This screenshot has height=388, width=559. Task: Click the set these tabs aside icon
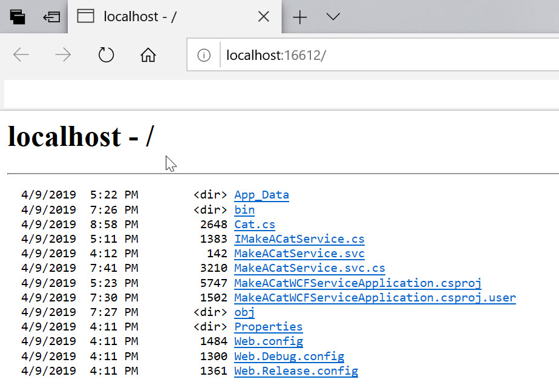pyautogui.click(x=51, y=17)
